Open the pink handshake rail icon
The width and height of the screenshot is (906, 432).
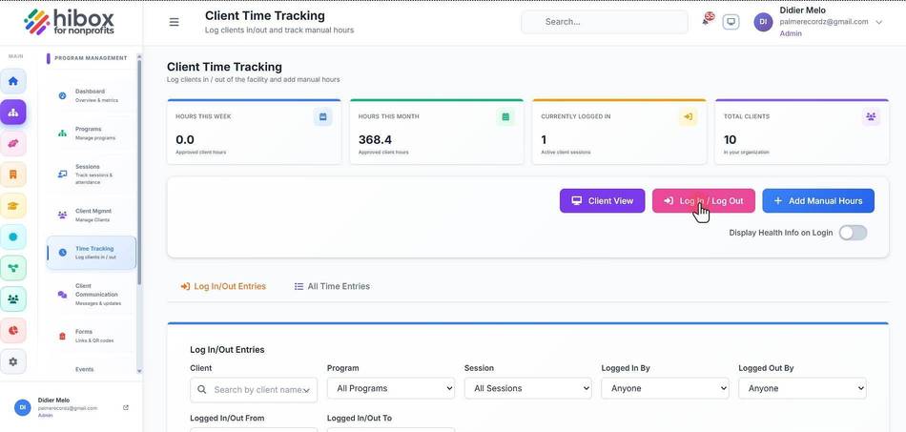[13, 143]
